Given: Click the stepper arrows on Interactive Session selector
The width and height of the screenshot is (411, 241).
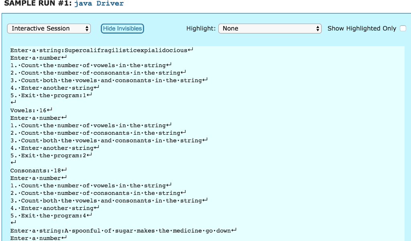Looking at the screenshot, I should (86, 28).
